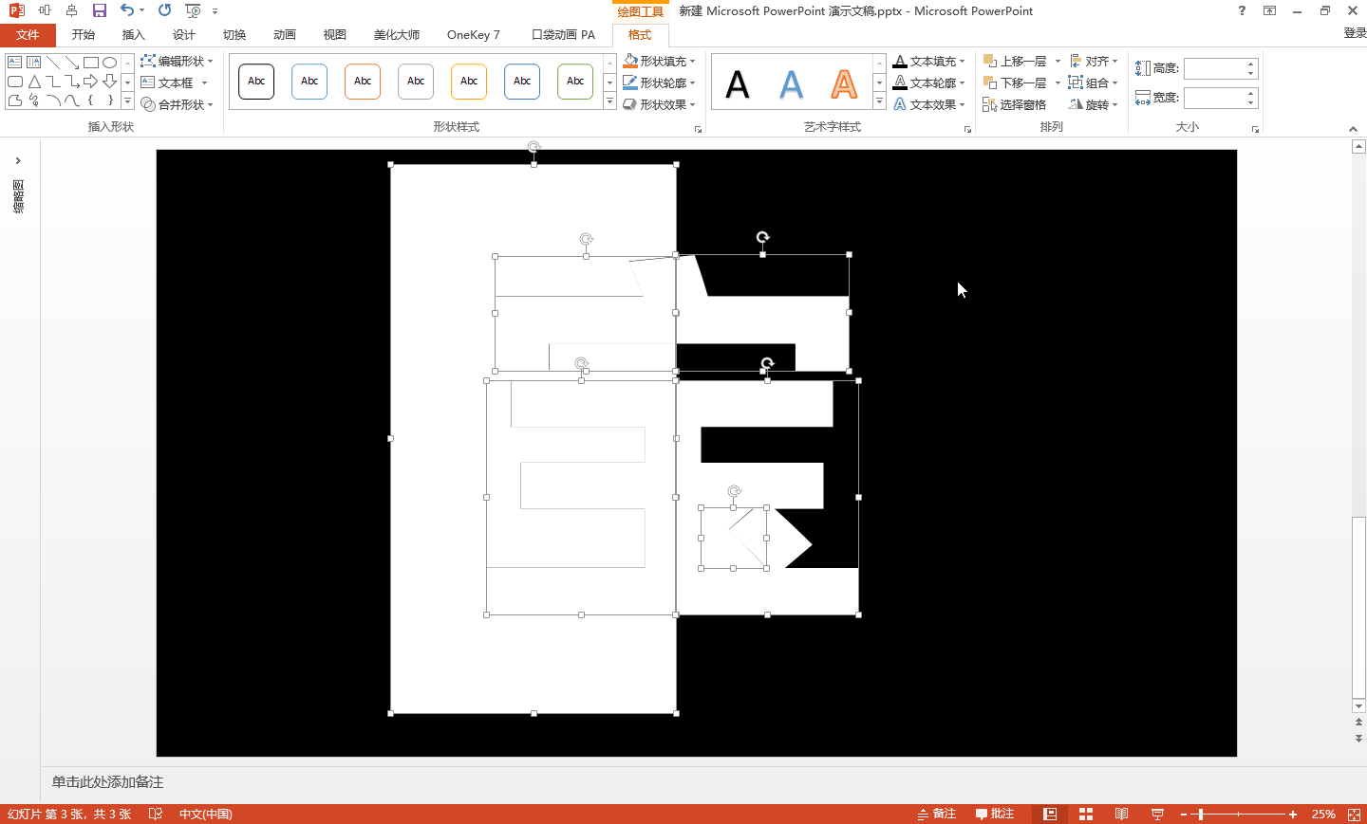Select the vertical text box shape
The width and height of the screenshot is (1367, 824).
click(34, 63)
